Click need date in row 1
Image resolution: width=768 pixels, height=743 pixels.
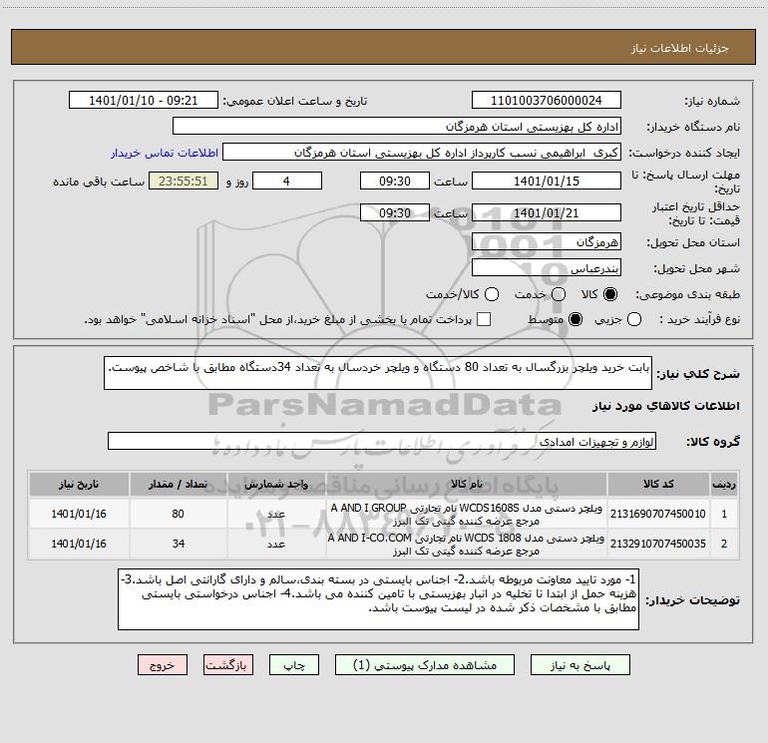[79, 514]
